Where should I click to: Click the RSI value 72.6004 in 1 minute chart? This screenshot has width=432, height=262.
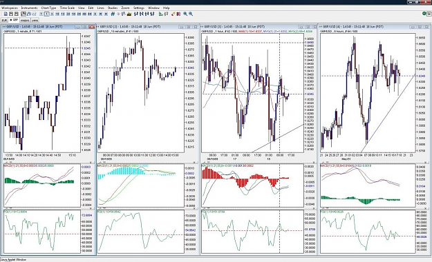pyautogui.click(x=87, y=215)
